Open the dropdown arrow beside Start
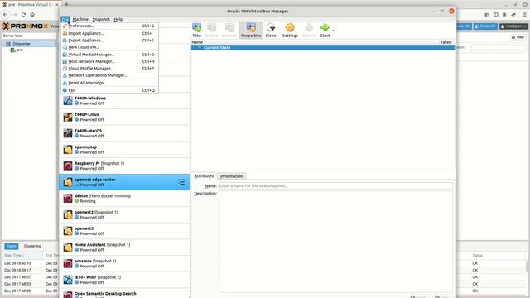The height and width of the screenshot is (298, 530). pyautogui.click(x=333, y=31)
